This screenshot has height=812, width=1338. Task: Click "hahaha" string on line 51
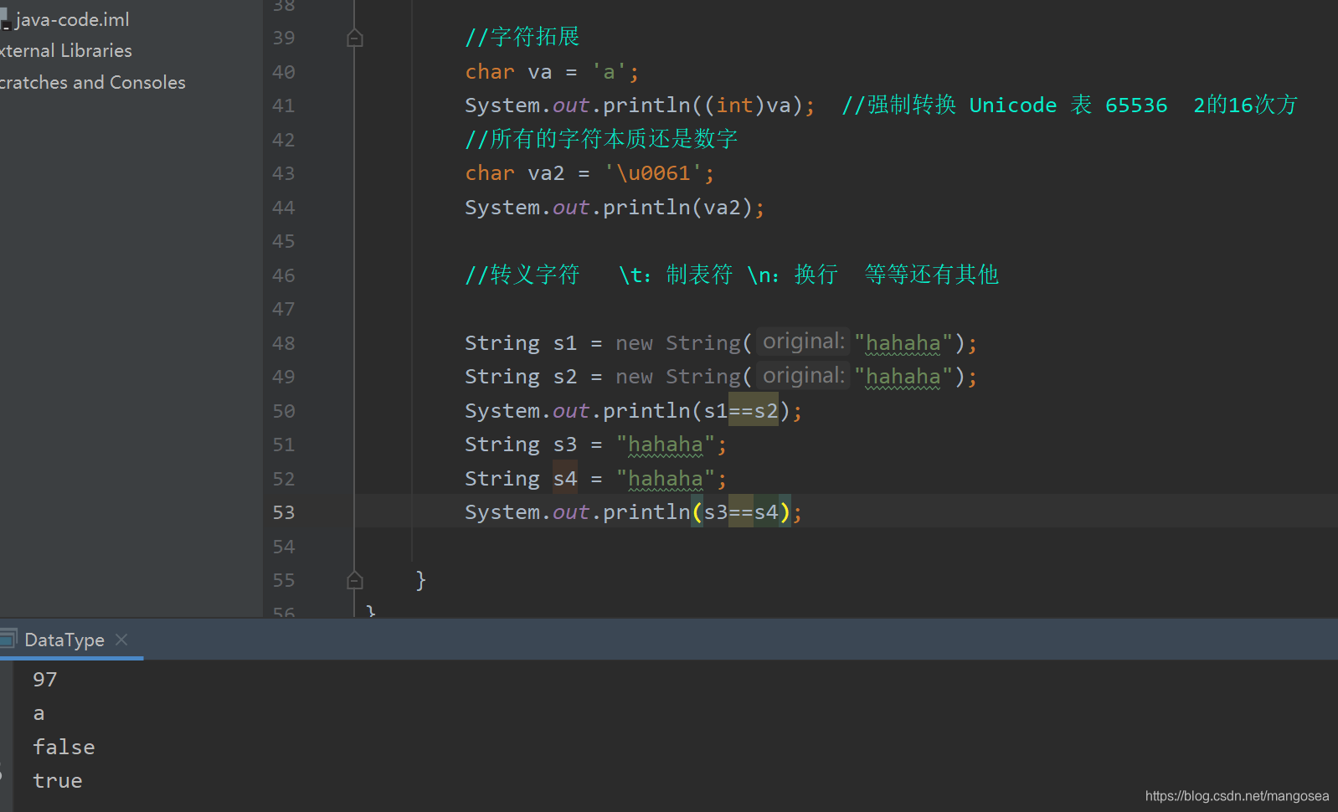666,445
